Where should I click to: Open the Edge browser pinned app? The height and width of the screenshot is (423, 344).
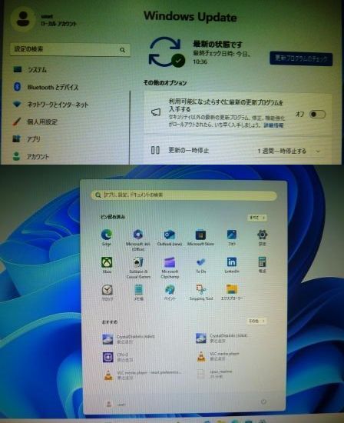(x=107, y=237)
